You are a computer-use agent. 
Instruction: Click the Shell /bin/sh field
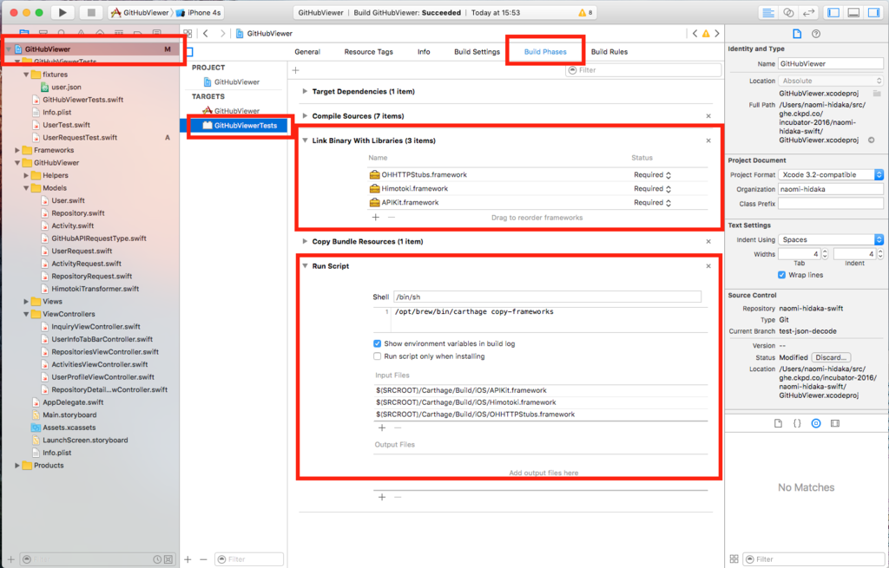pos(547,297)
